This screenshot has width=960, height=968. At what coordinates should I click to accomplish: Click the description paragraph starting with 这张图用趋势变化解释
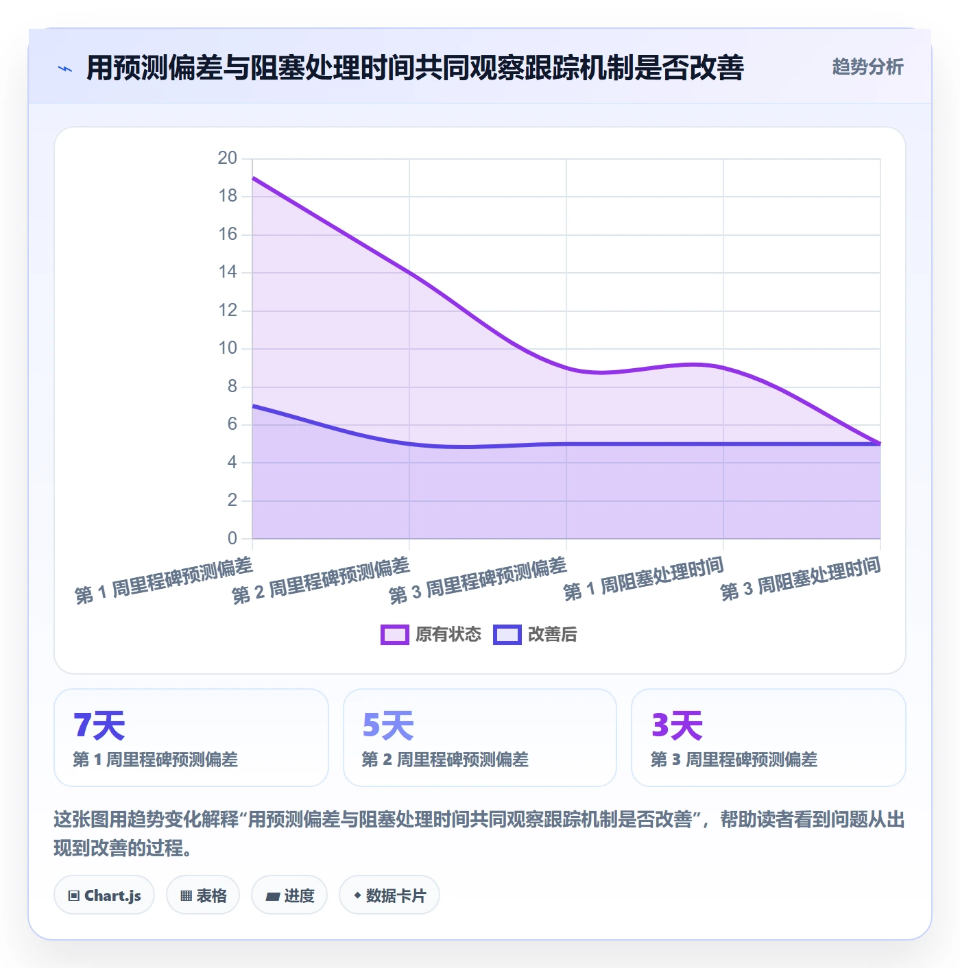coord(480,834)
